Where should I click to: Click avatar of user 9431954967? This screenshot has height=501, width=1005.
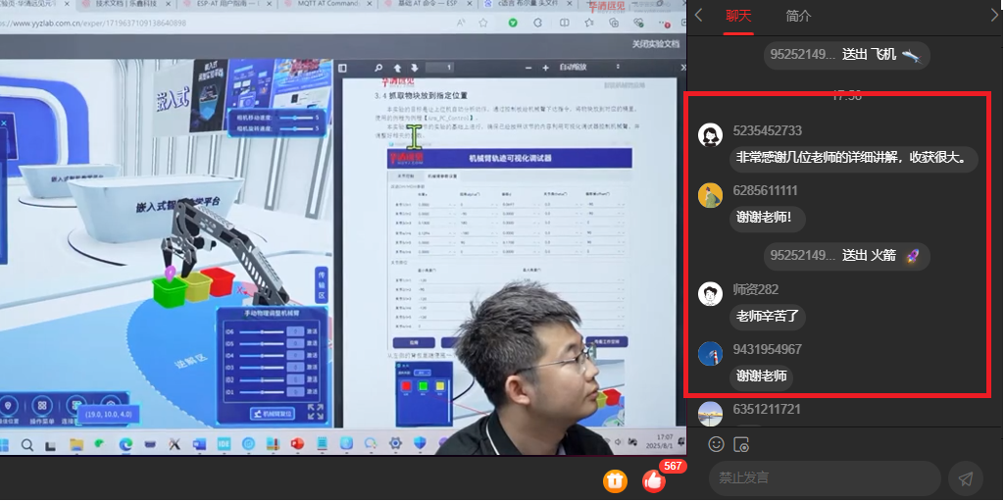(x=711, y=354)
